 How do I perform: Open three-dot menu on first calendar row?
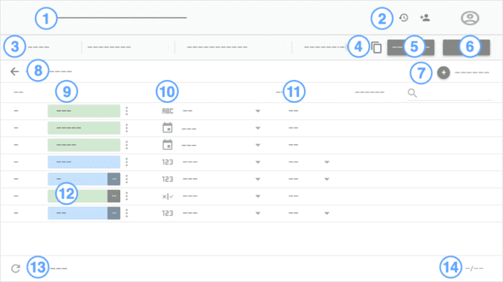click(126, 128)
